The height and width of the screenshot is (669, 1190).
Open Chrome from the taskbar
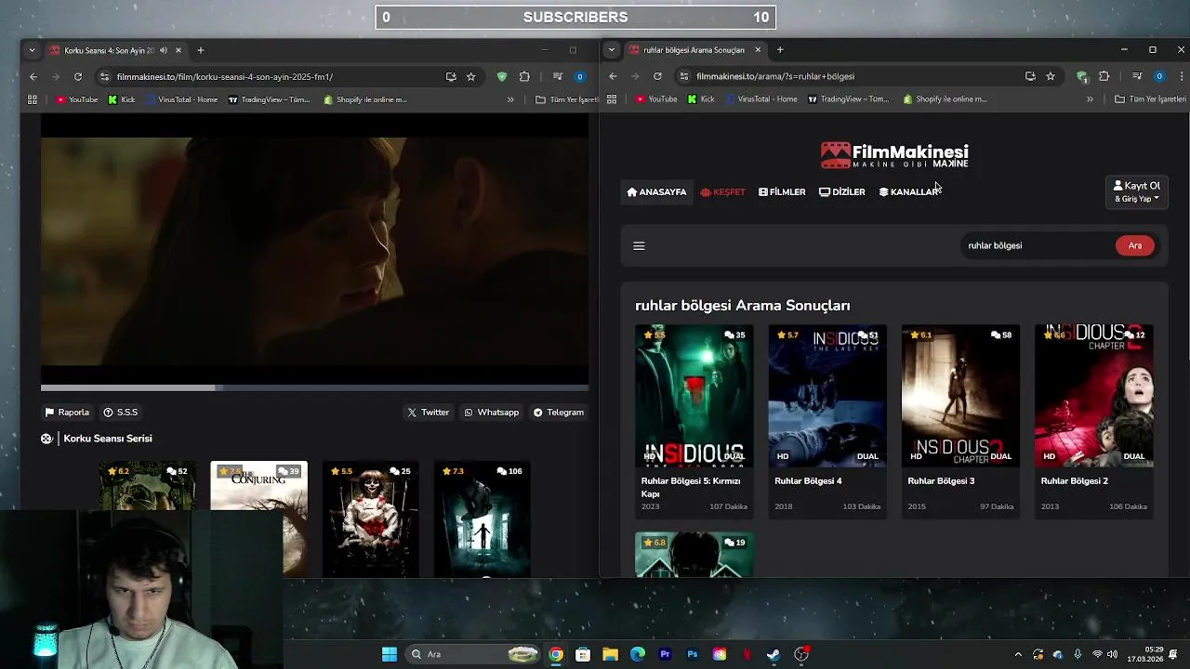point(555,654)
